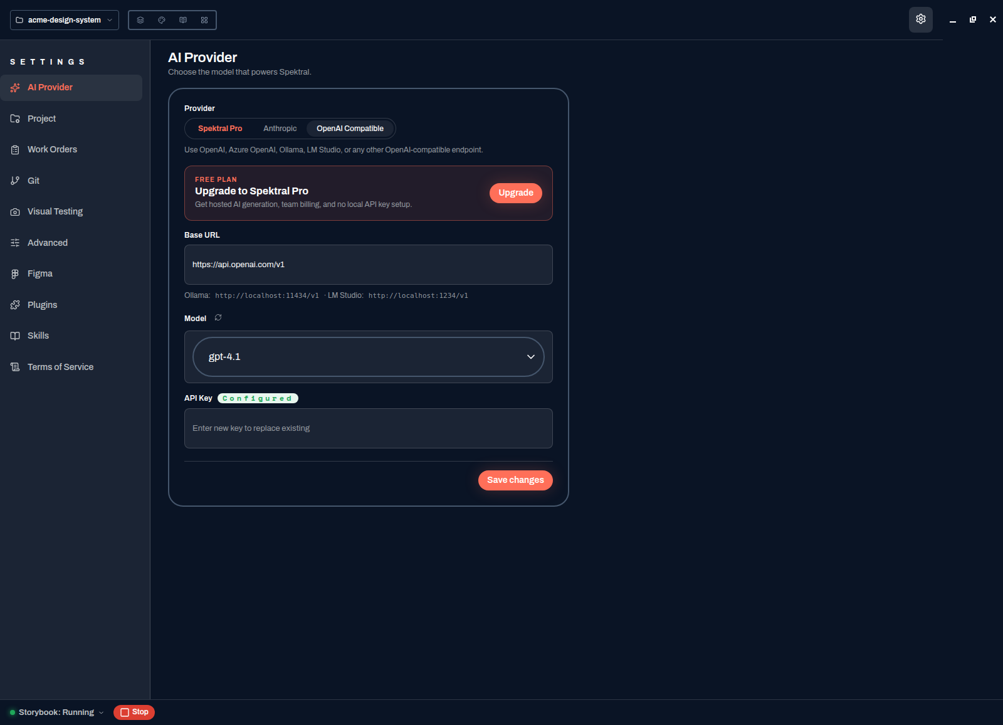Click Save changes

[x=515, y=480]
